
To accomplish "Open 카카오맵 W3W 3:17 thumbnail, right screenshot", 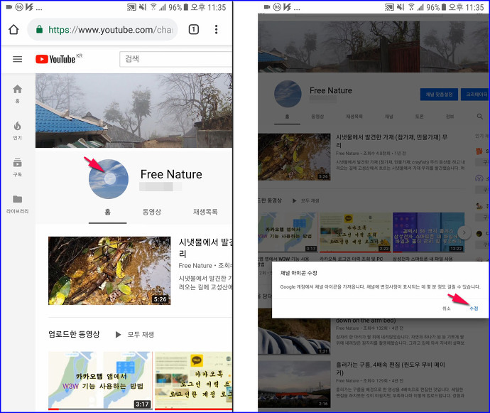I will pos(288,232).
